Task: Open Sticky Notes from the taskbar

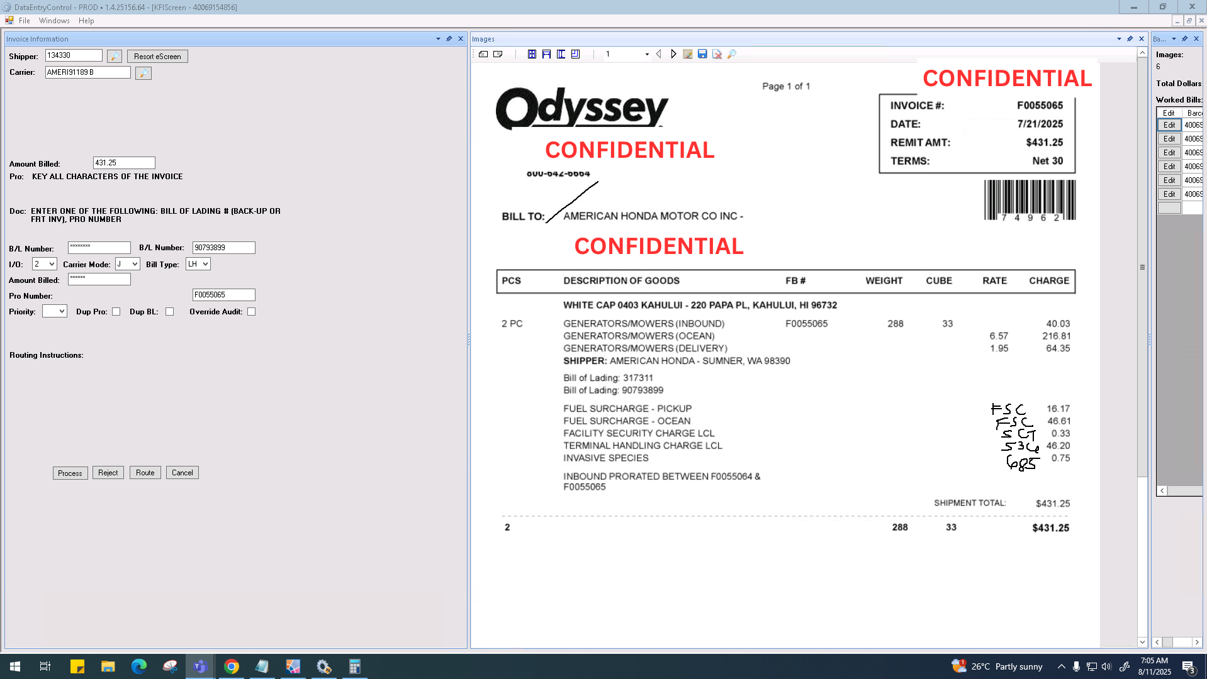Action: (x=77, y=666)
